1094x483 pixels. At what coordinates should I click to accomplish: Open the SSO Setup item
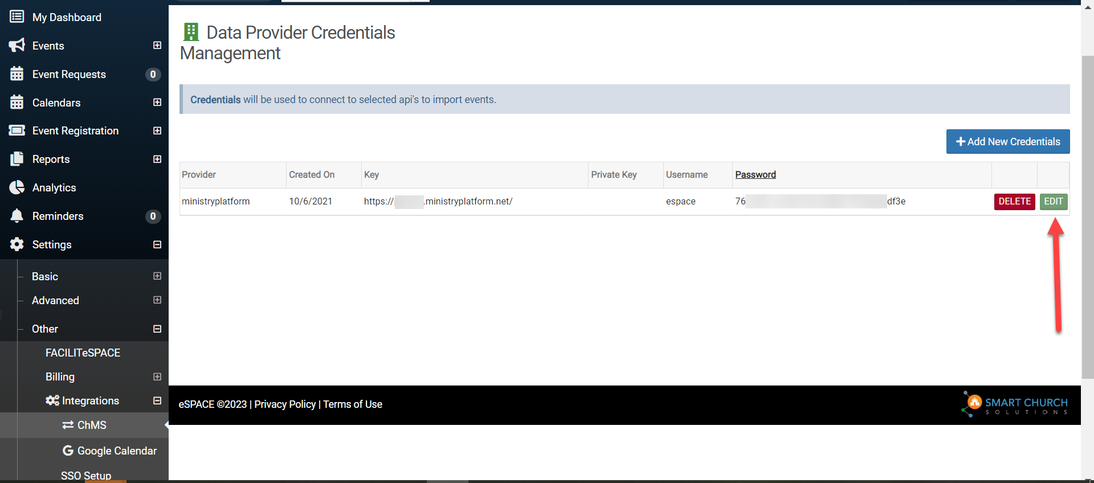click(x=86, y=476)
